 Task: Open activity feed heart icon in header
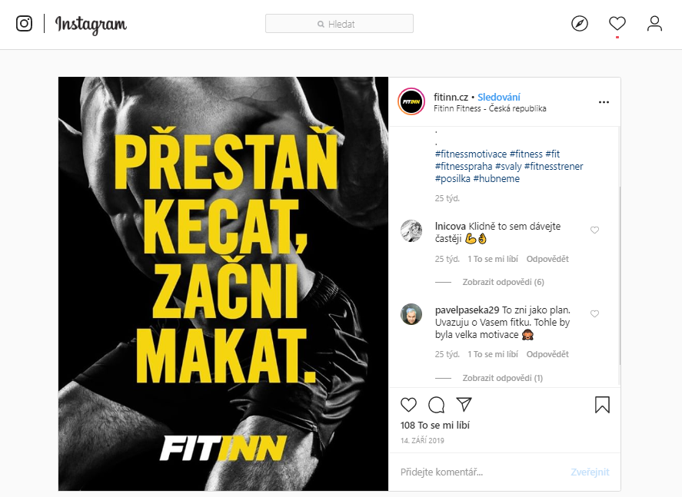tap(617, 24)
